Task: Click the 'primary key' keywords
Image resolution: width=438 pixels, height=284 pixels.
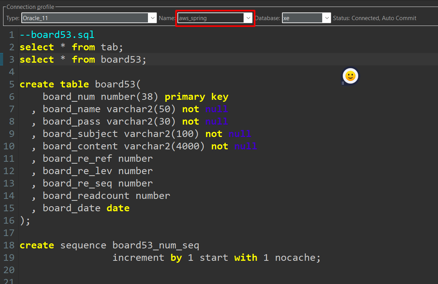Action: point(196,97)
